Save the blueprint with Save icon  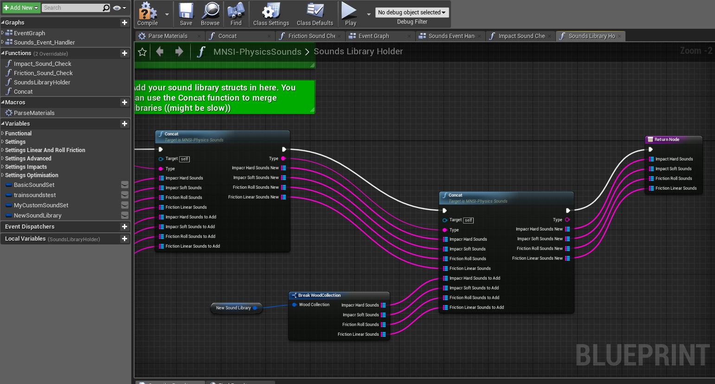pyautogui.click(x=186, y=13)
